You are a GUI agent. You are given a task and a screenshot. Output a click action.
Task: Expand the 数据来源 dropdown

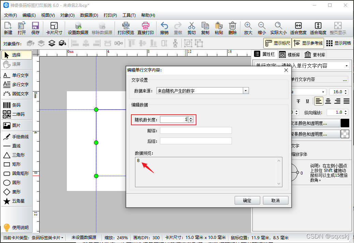click(246, 91)
